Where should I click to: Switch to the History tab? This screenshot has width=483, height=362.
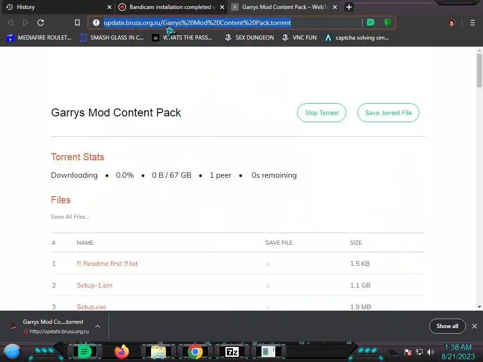[58, 7]
